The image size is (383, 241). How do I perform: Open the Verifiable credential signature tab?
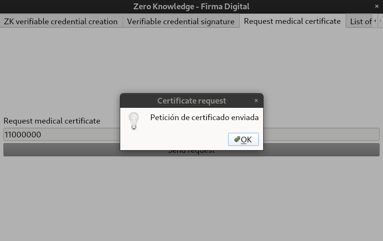point(181,21)
